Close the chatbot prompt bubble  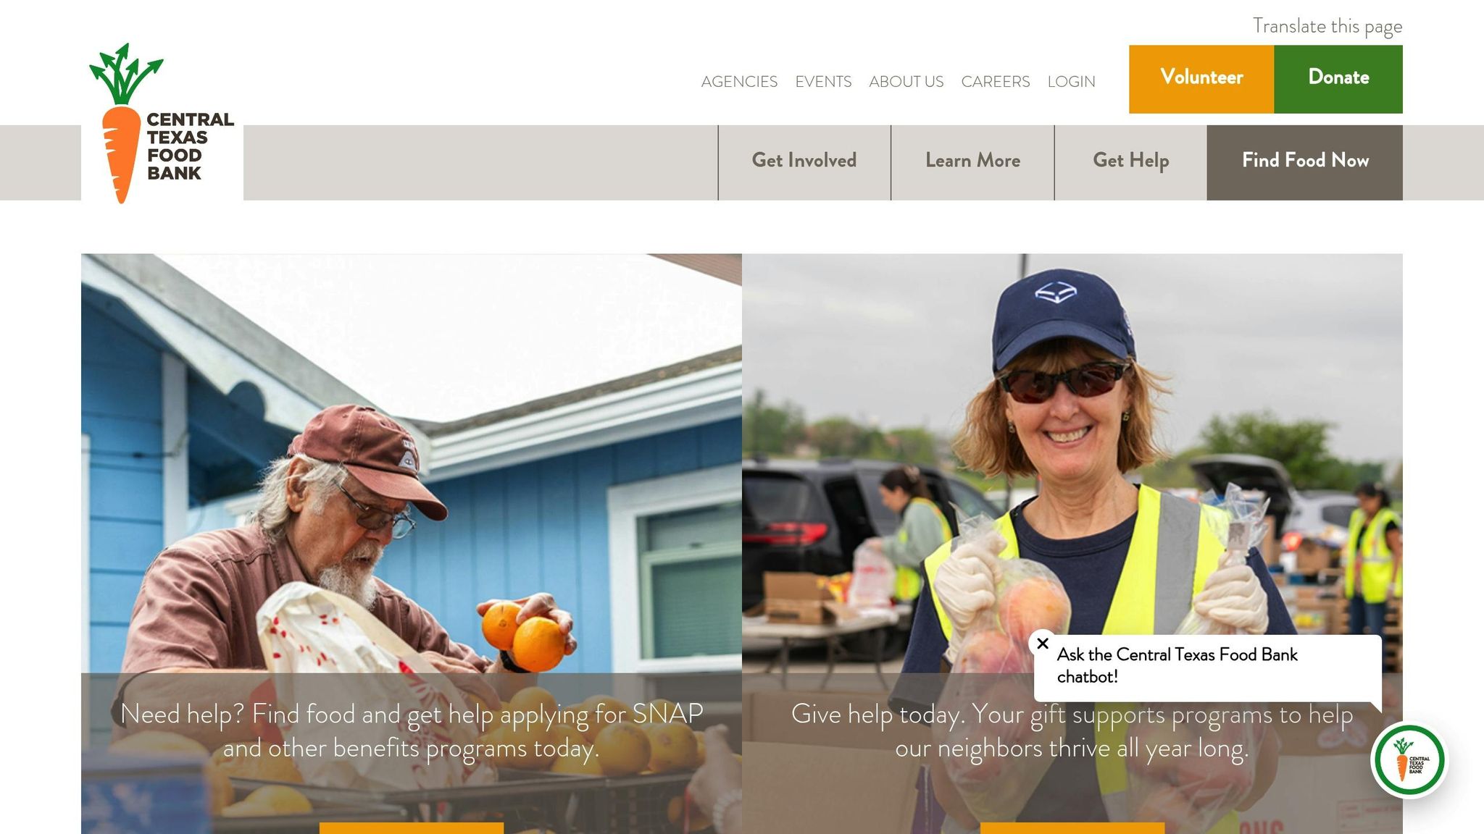[1043, 643]
